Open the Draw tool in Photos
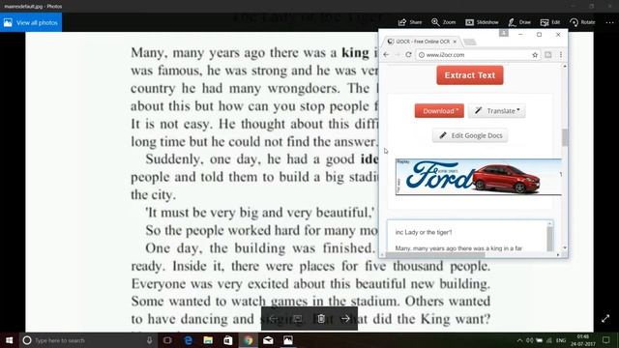 tap(519, 22)
